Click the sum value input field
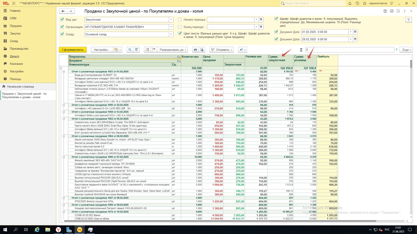Image resolution: width=417 pixels, height=234 pixels. pos(349,50)
